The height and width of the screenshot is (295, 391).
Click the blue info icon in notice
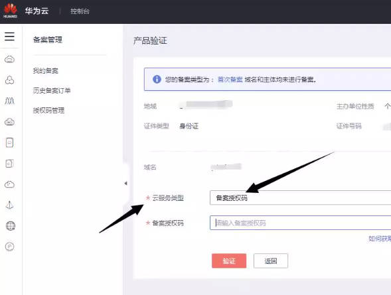coord(157,79)
